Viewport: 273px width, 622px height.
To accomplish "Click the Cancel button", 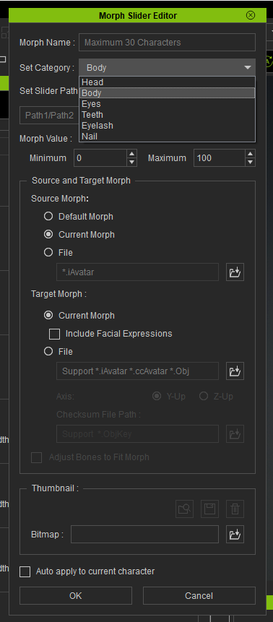I will pos(199,595).
